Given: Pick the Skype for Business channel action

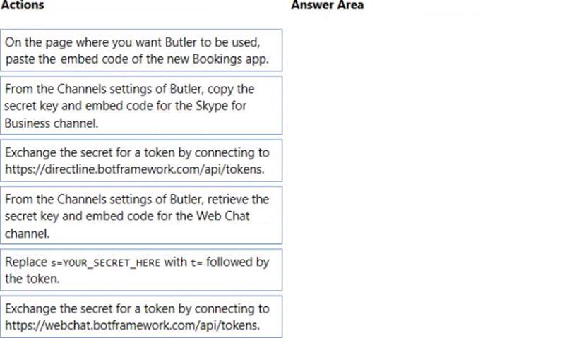Looking at the screenshot, I should (141, 105).
